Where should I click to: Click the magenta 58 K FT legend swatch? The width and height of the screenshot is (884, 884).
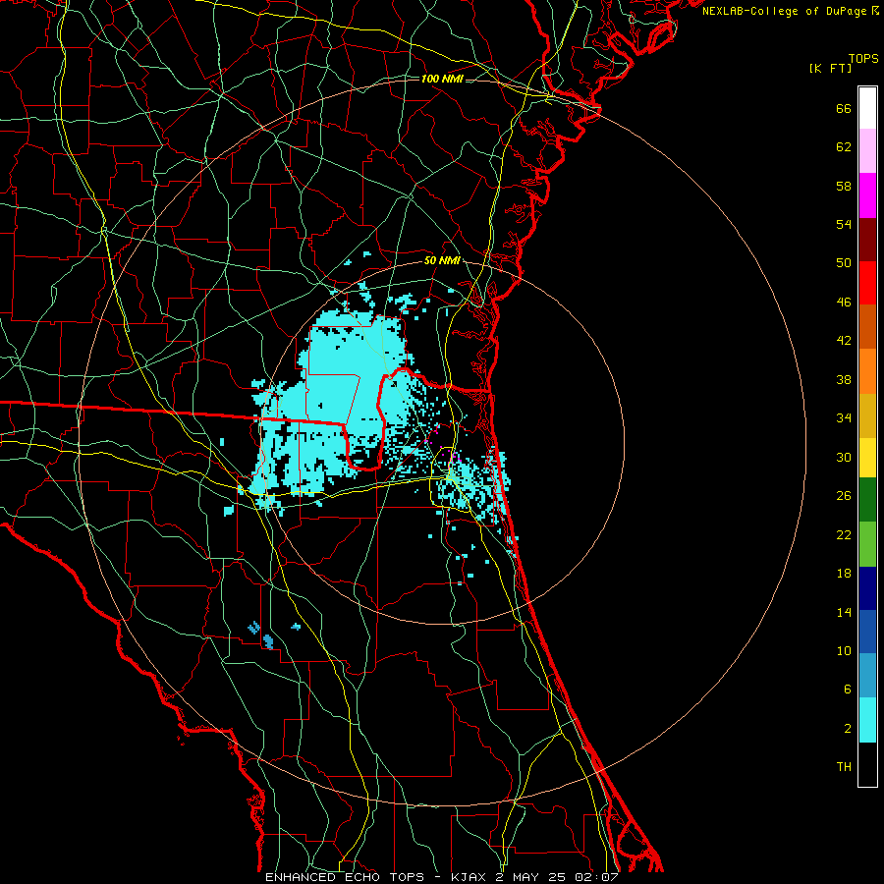867,195
